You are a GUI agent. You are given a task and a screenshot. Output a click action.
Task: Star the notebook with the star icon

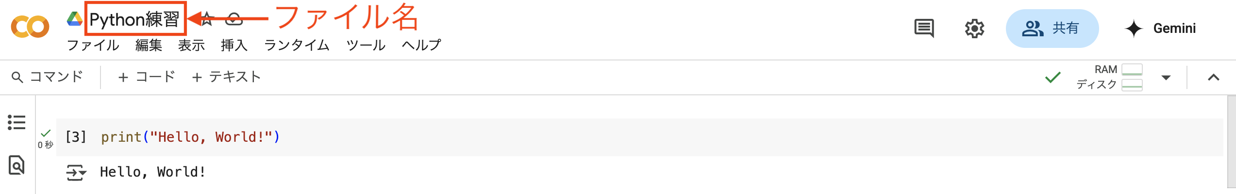tap(207, 19)
